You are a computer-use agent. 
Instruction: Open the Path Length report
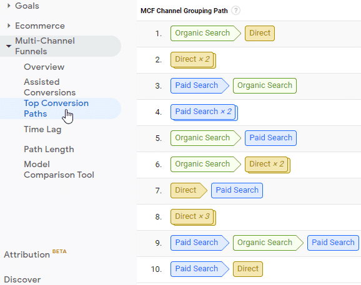click(x=49, y=150)
